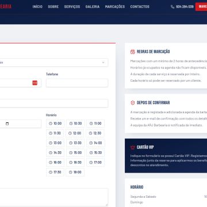The height and width of the screenshot is (207, 207).
Task: Select the 16:00 time slot
Action: click(x=55, y=162)
